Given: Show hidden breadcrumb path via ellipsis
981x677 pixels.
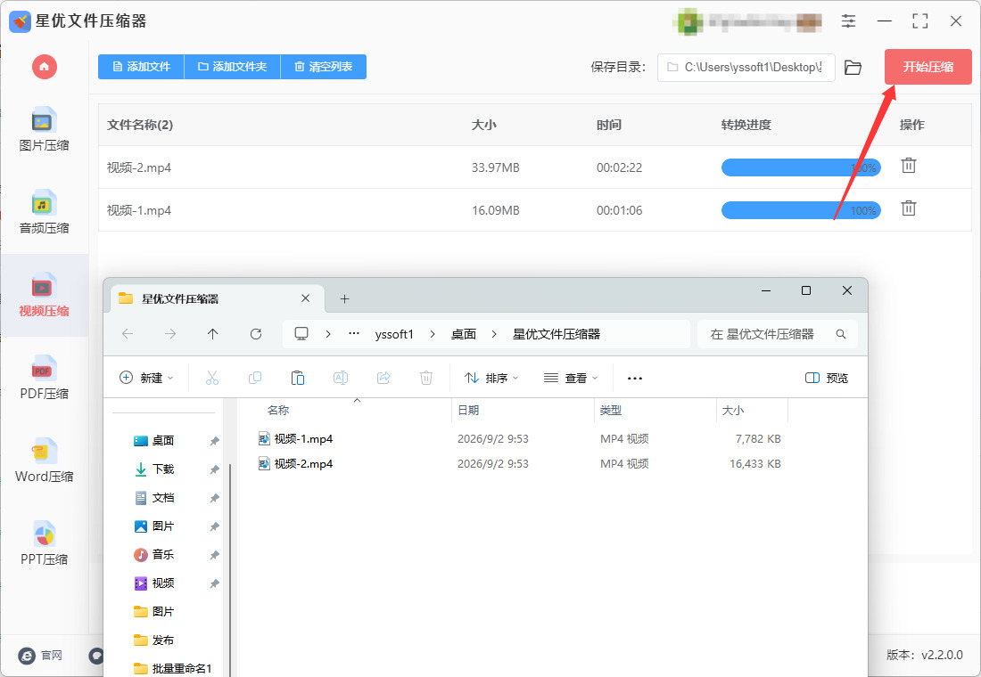Looking at the screenshot, I should point(354,334).
